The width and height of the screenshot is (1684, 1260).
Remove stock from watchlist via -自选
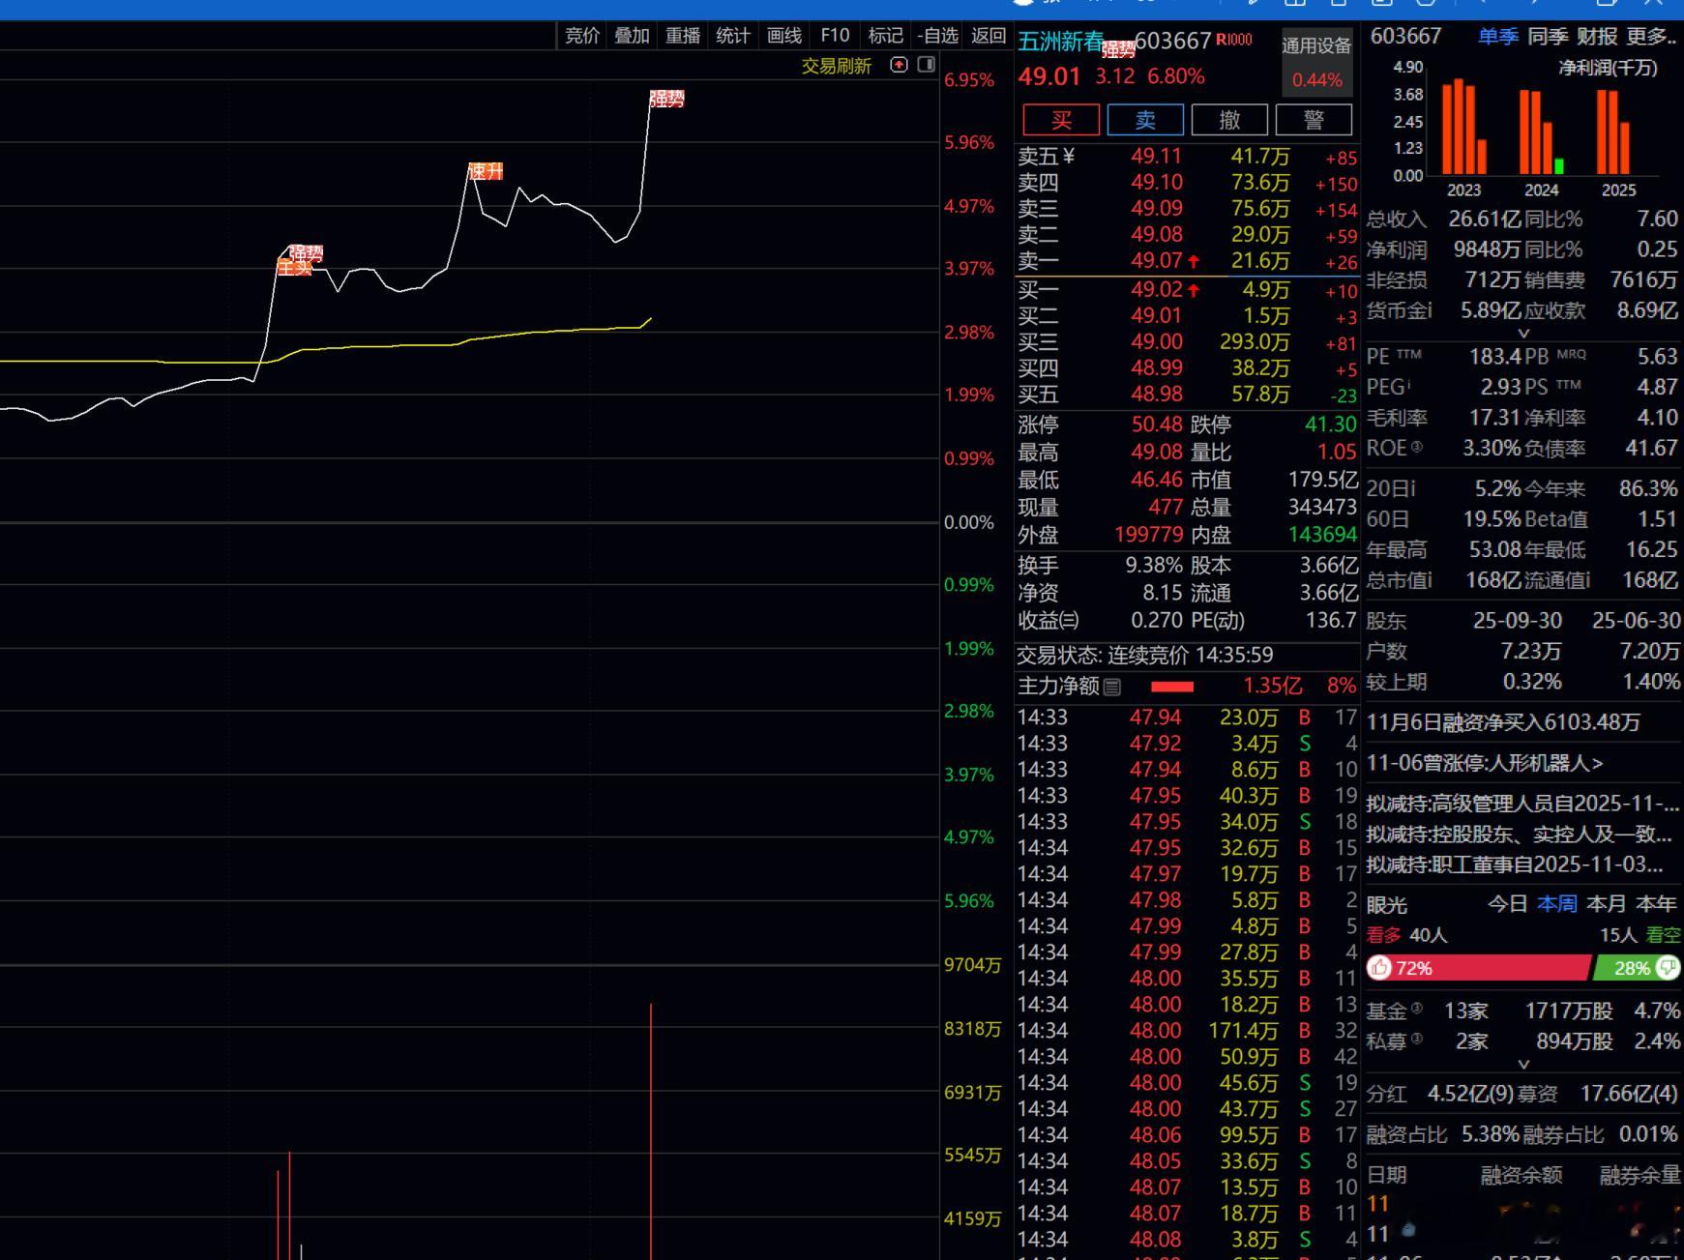coord(937,36)
